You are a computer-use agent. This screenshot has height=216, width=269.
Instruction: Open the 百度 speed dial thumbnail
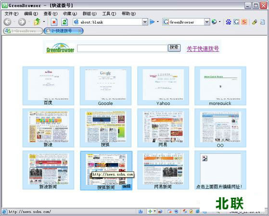click(49, 86)
